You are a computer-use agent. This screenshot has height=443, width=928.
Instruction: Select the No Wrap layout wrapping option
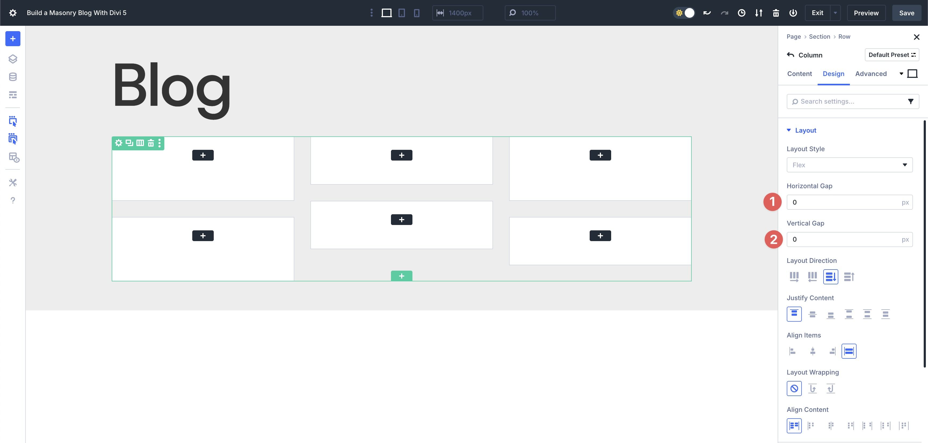click(x=794, y=388)
